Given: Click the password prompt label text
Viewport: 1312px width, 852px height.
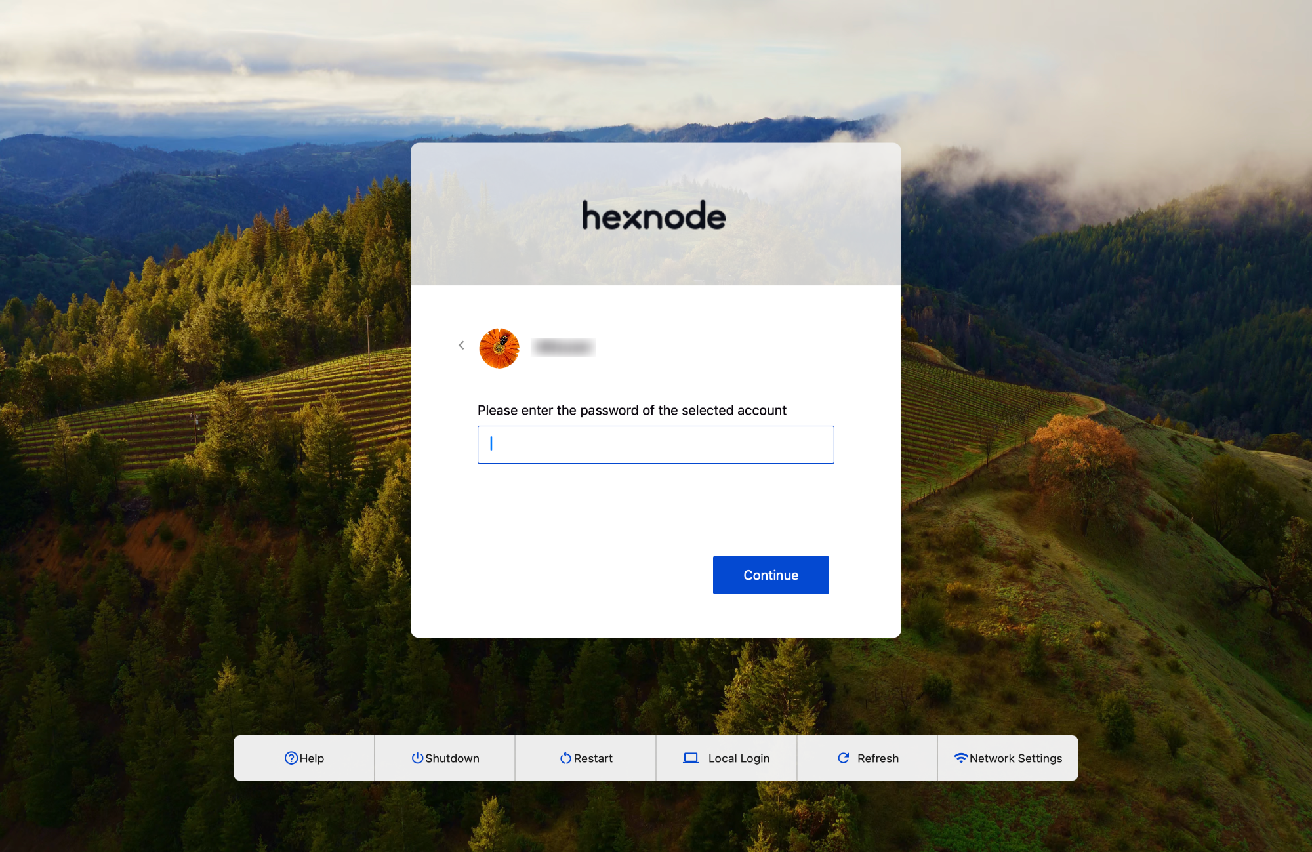Looking at the screenshot, I should click(632, 411).
